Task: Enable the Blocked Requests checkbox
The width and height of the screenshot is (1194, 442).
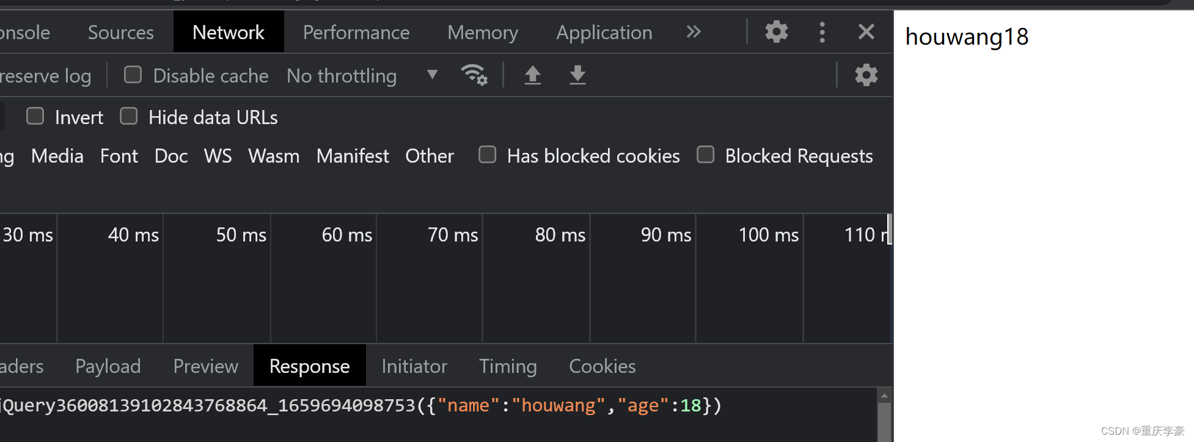Action: click(706, 155)
